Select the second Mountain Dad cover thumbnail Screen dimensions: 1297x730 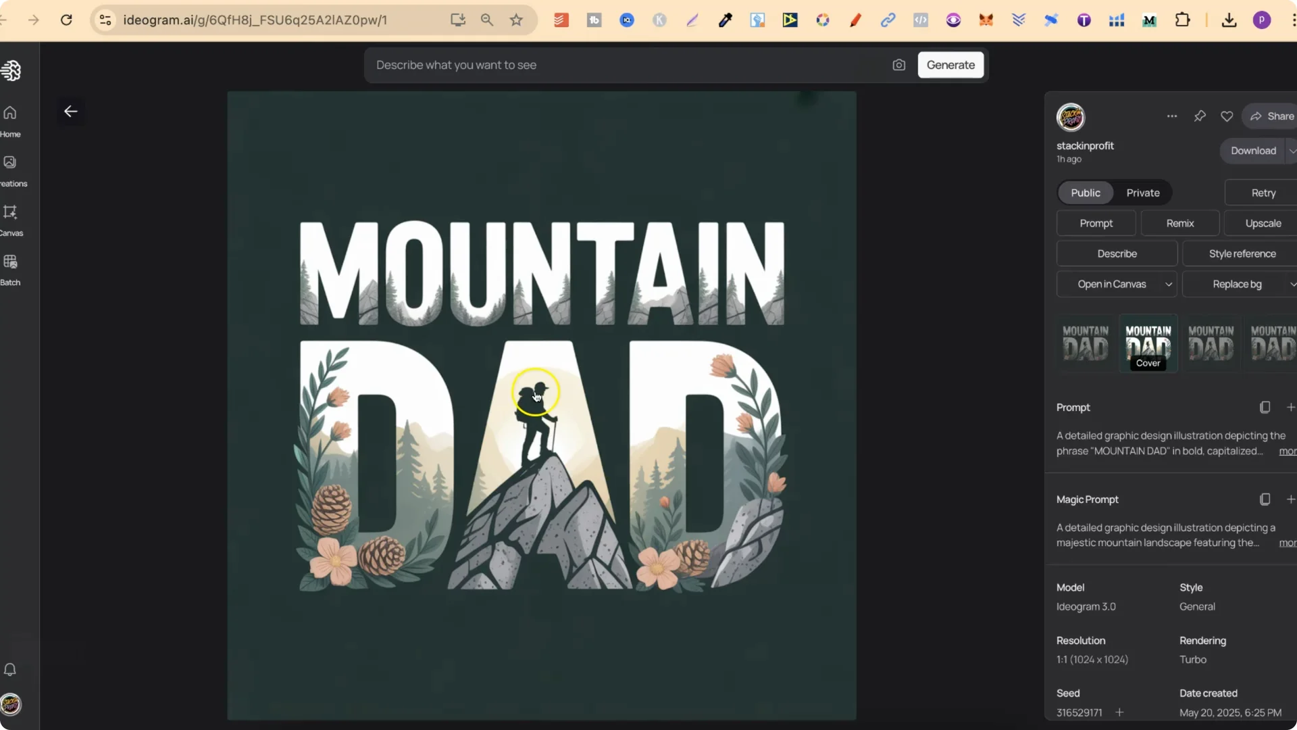pos(1148,341)
